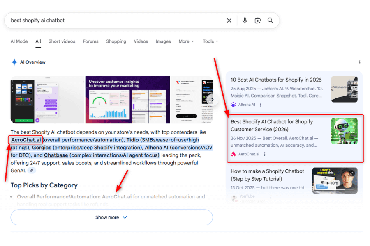Click link chip icon after GenAI

[x=32, y=171]
